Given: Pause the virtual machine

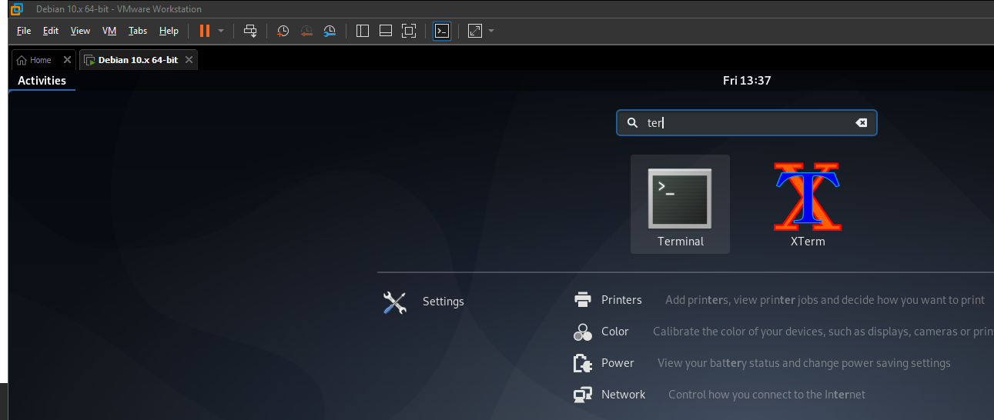Looking at the screenshot, I should coord(204,31).
